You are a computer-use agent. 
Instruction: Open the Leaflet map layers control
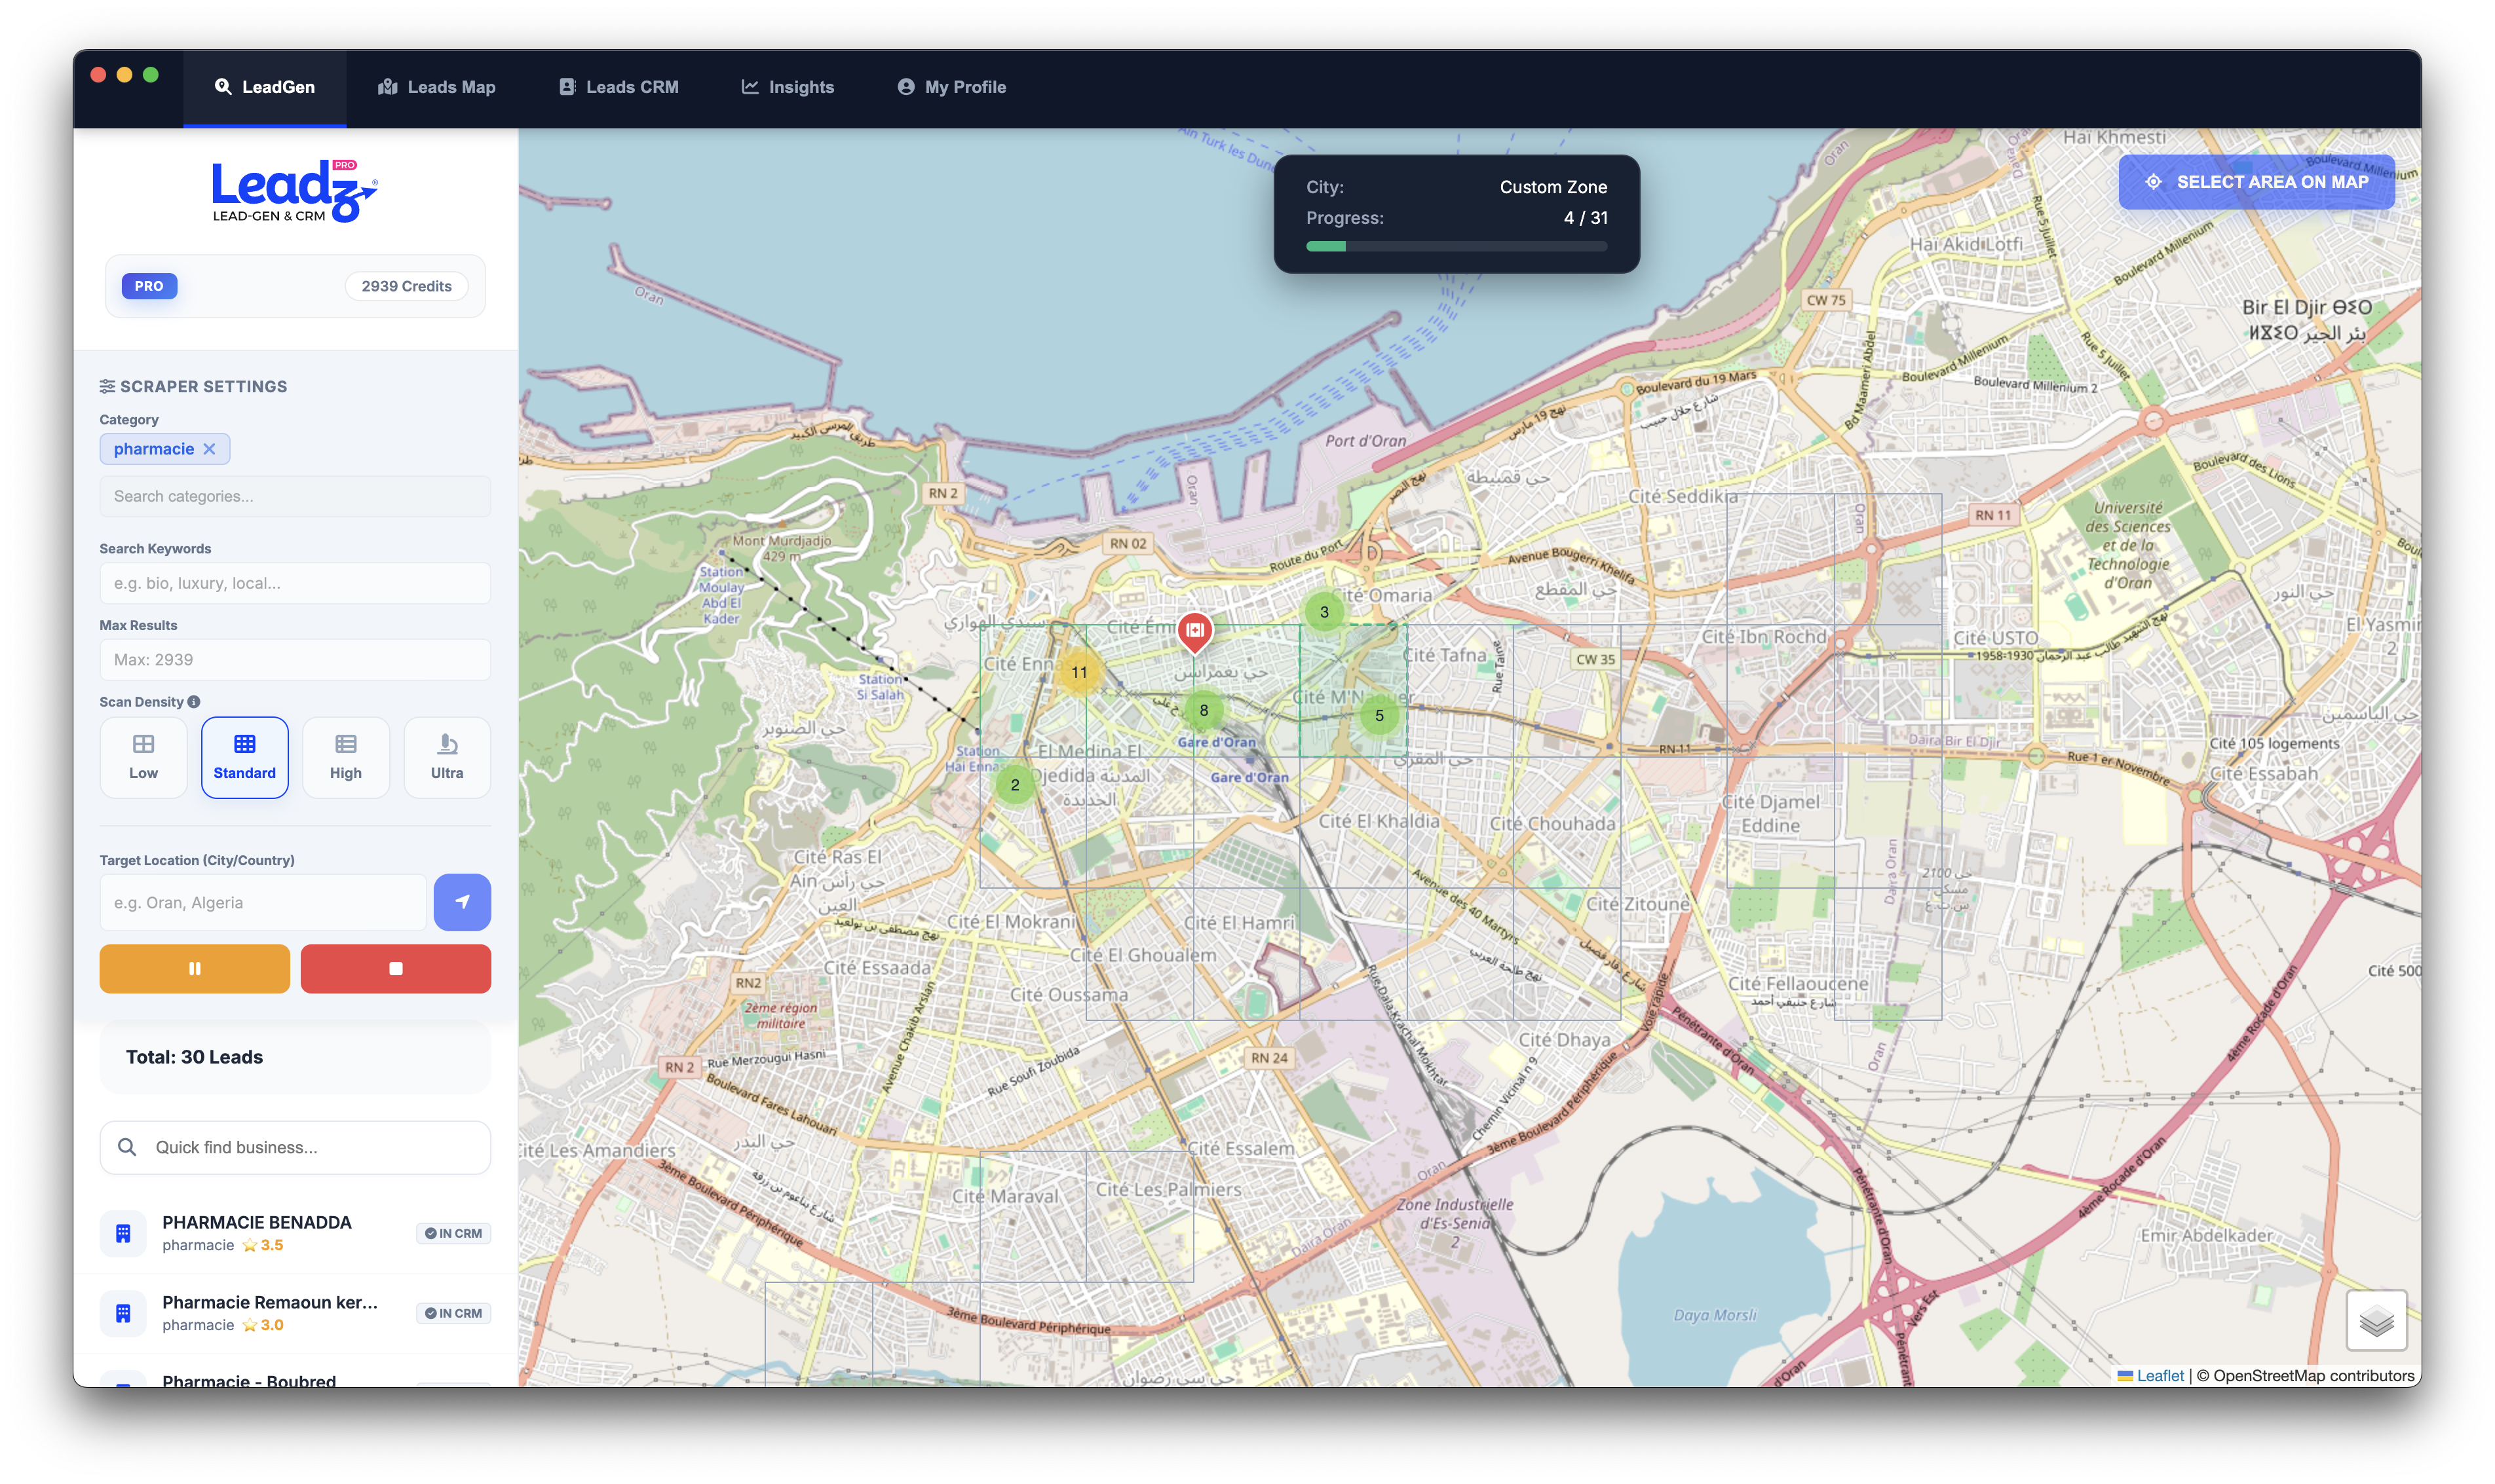click(2378, 1320)
